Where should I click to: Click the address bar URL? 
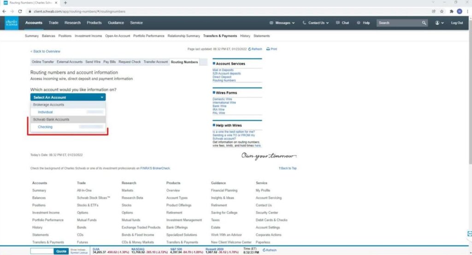click(79, 12)
